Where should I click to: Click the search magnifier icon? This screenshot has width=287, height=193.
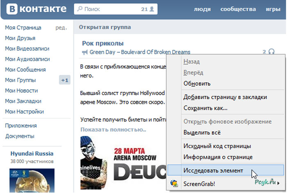80,9
